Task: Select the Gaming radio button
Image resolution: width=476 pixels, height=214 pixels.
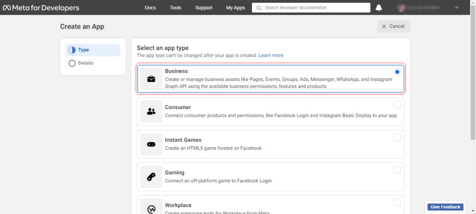Action: [397, 170]
